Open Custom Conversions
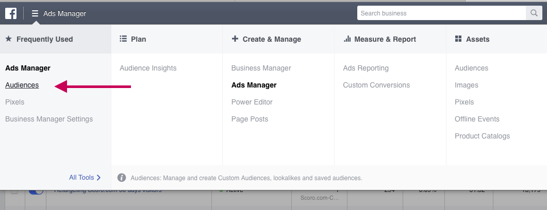Viewport: 547px width, 210px height. (x=376, y=85)
